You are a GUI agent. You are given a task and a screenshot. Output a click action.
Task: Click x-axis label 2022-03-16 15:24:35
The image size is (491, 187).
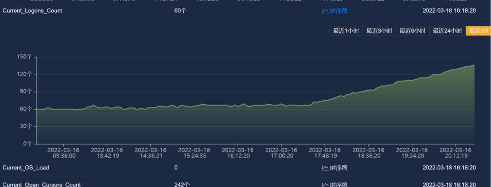click(x=194, y=153)
